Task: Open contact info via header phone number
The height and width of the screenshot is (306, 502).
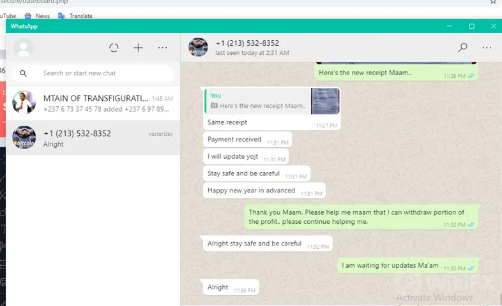Action: click(247, 43)
